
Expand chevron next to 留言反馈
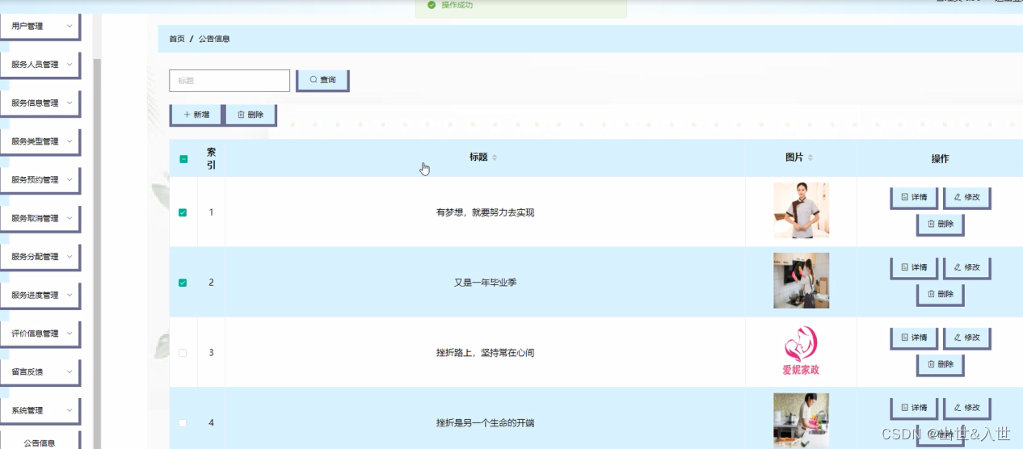pos(69,372)
